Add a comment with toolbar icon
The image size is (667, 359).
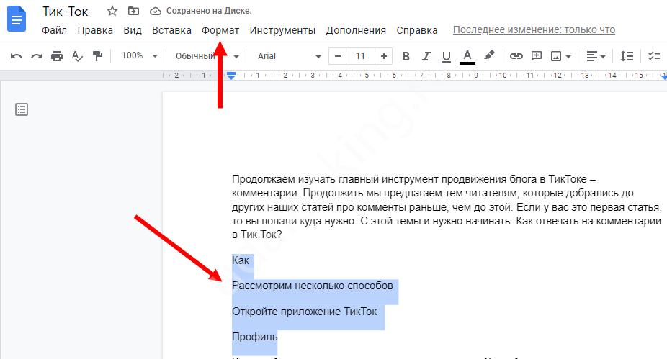click(536, 56)
